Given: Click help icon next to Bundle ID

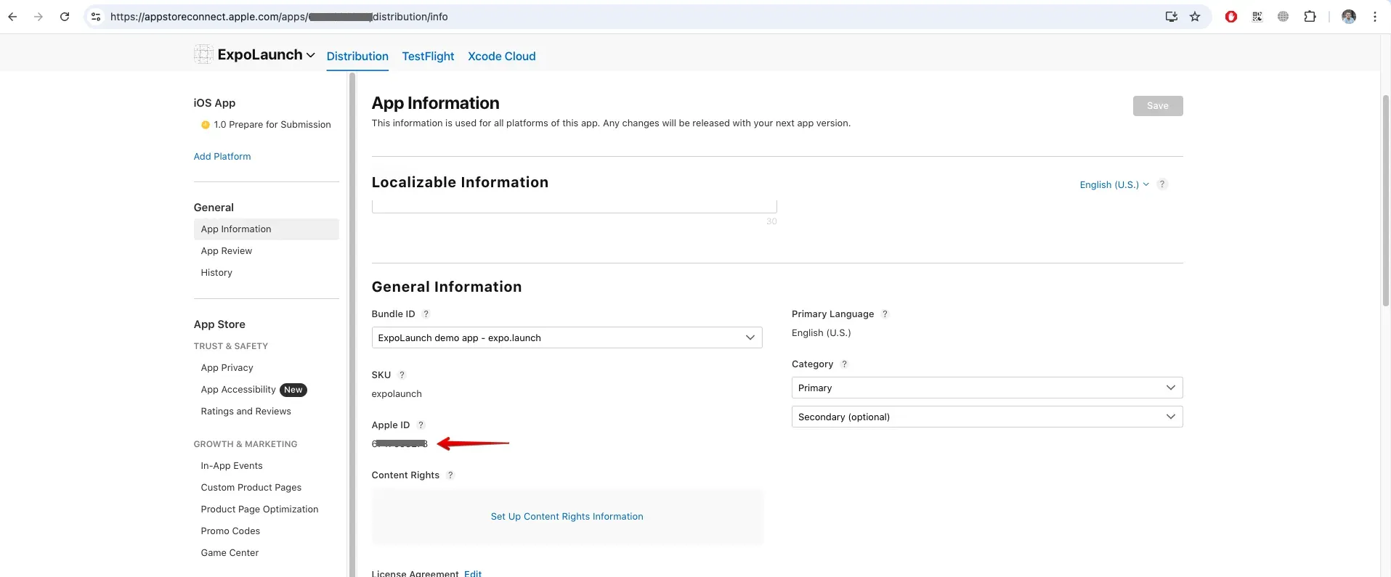Looking at the screenshot, I should (426, 314).
